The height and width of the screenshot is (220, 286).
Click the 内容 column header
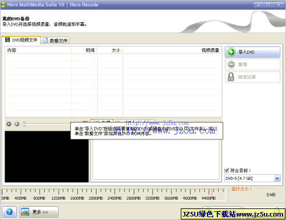point(38,51)
